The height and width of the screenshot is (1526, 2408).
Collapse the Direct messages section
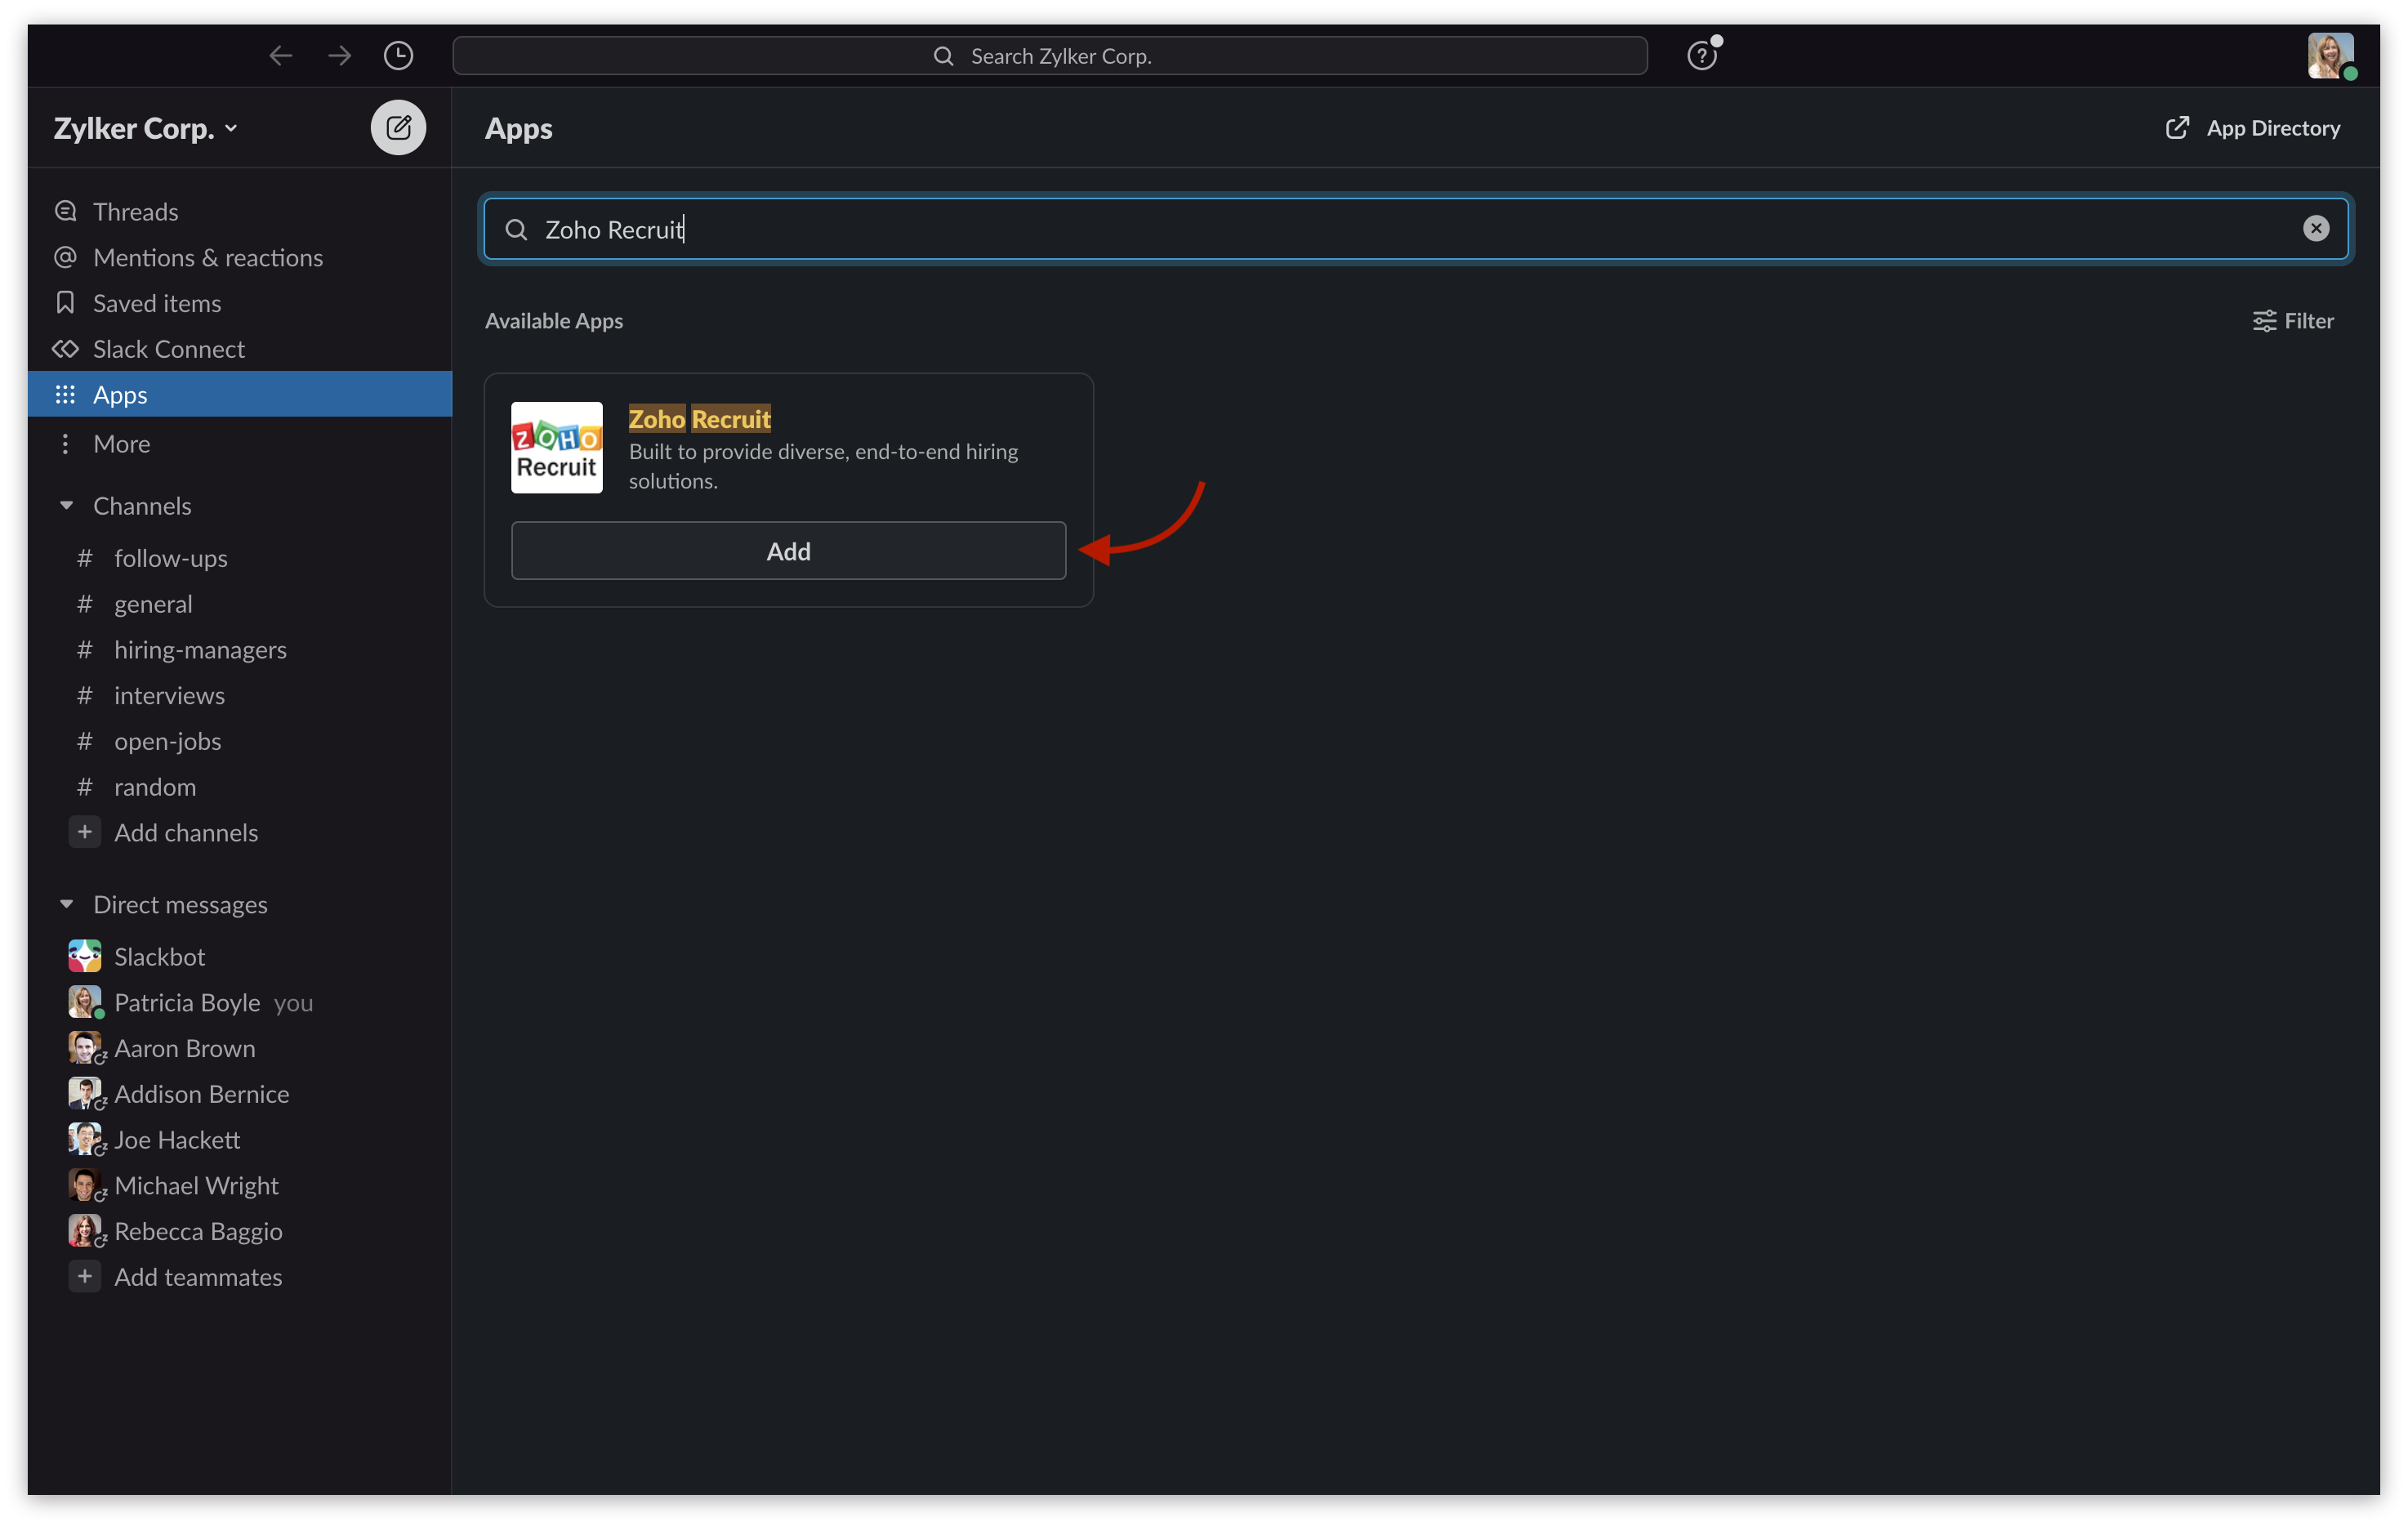coord(67,905)
